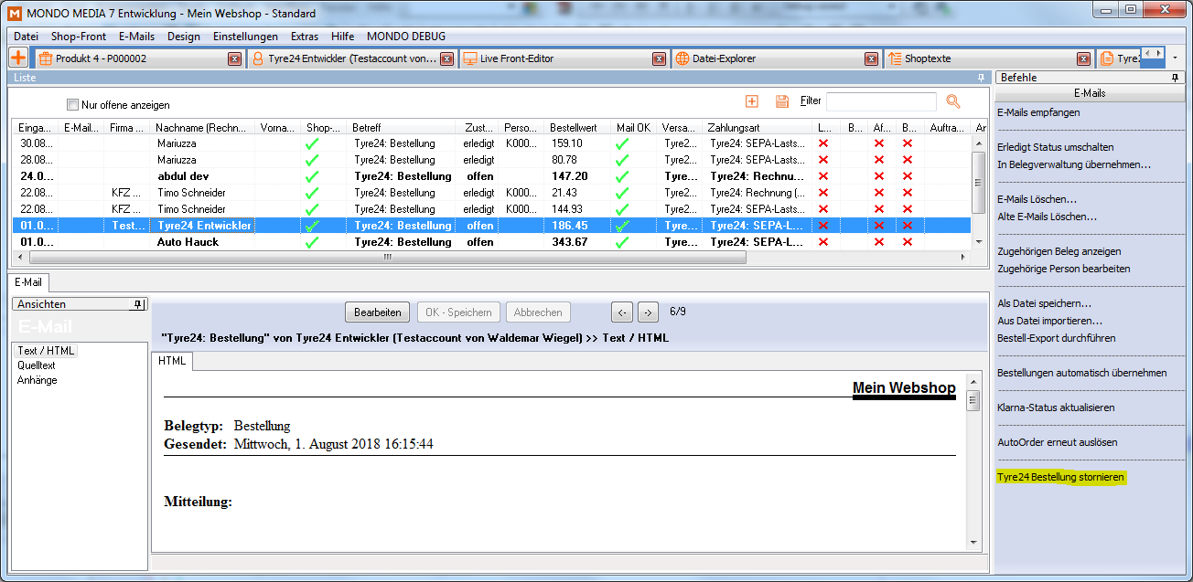Click the add-entry plus icon above list
This screenshot has width=1193, height=582.
point(752,101)
